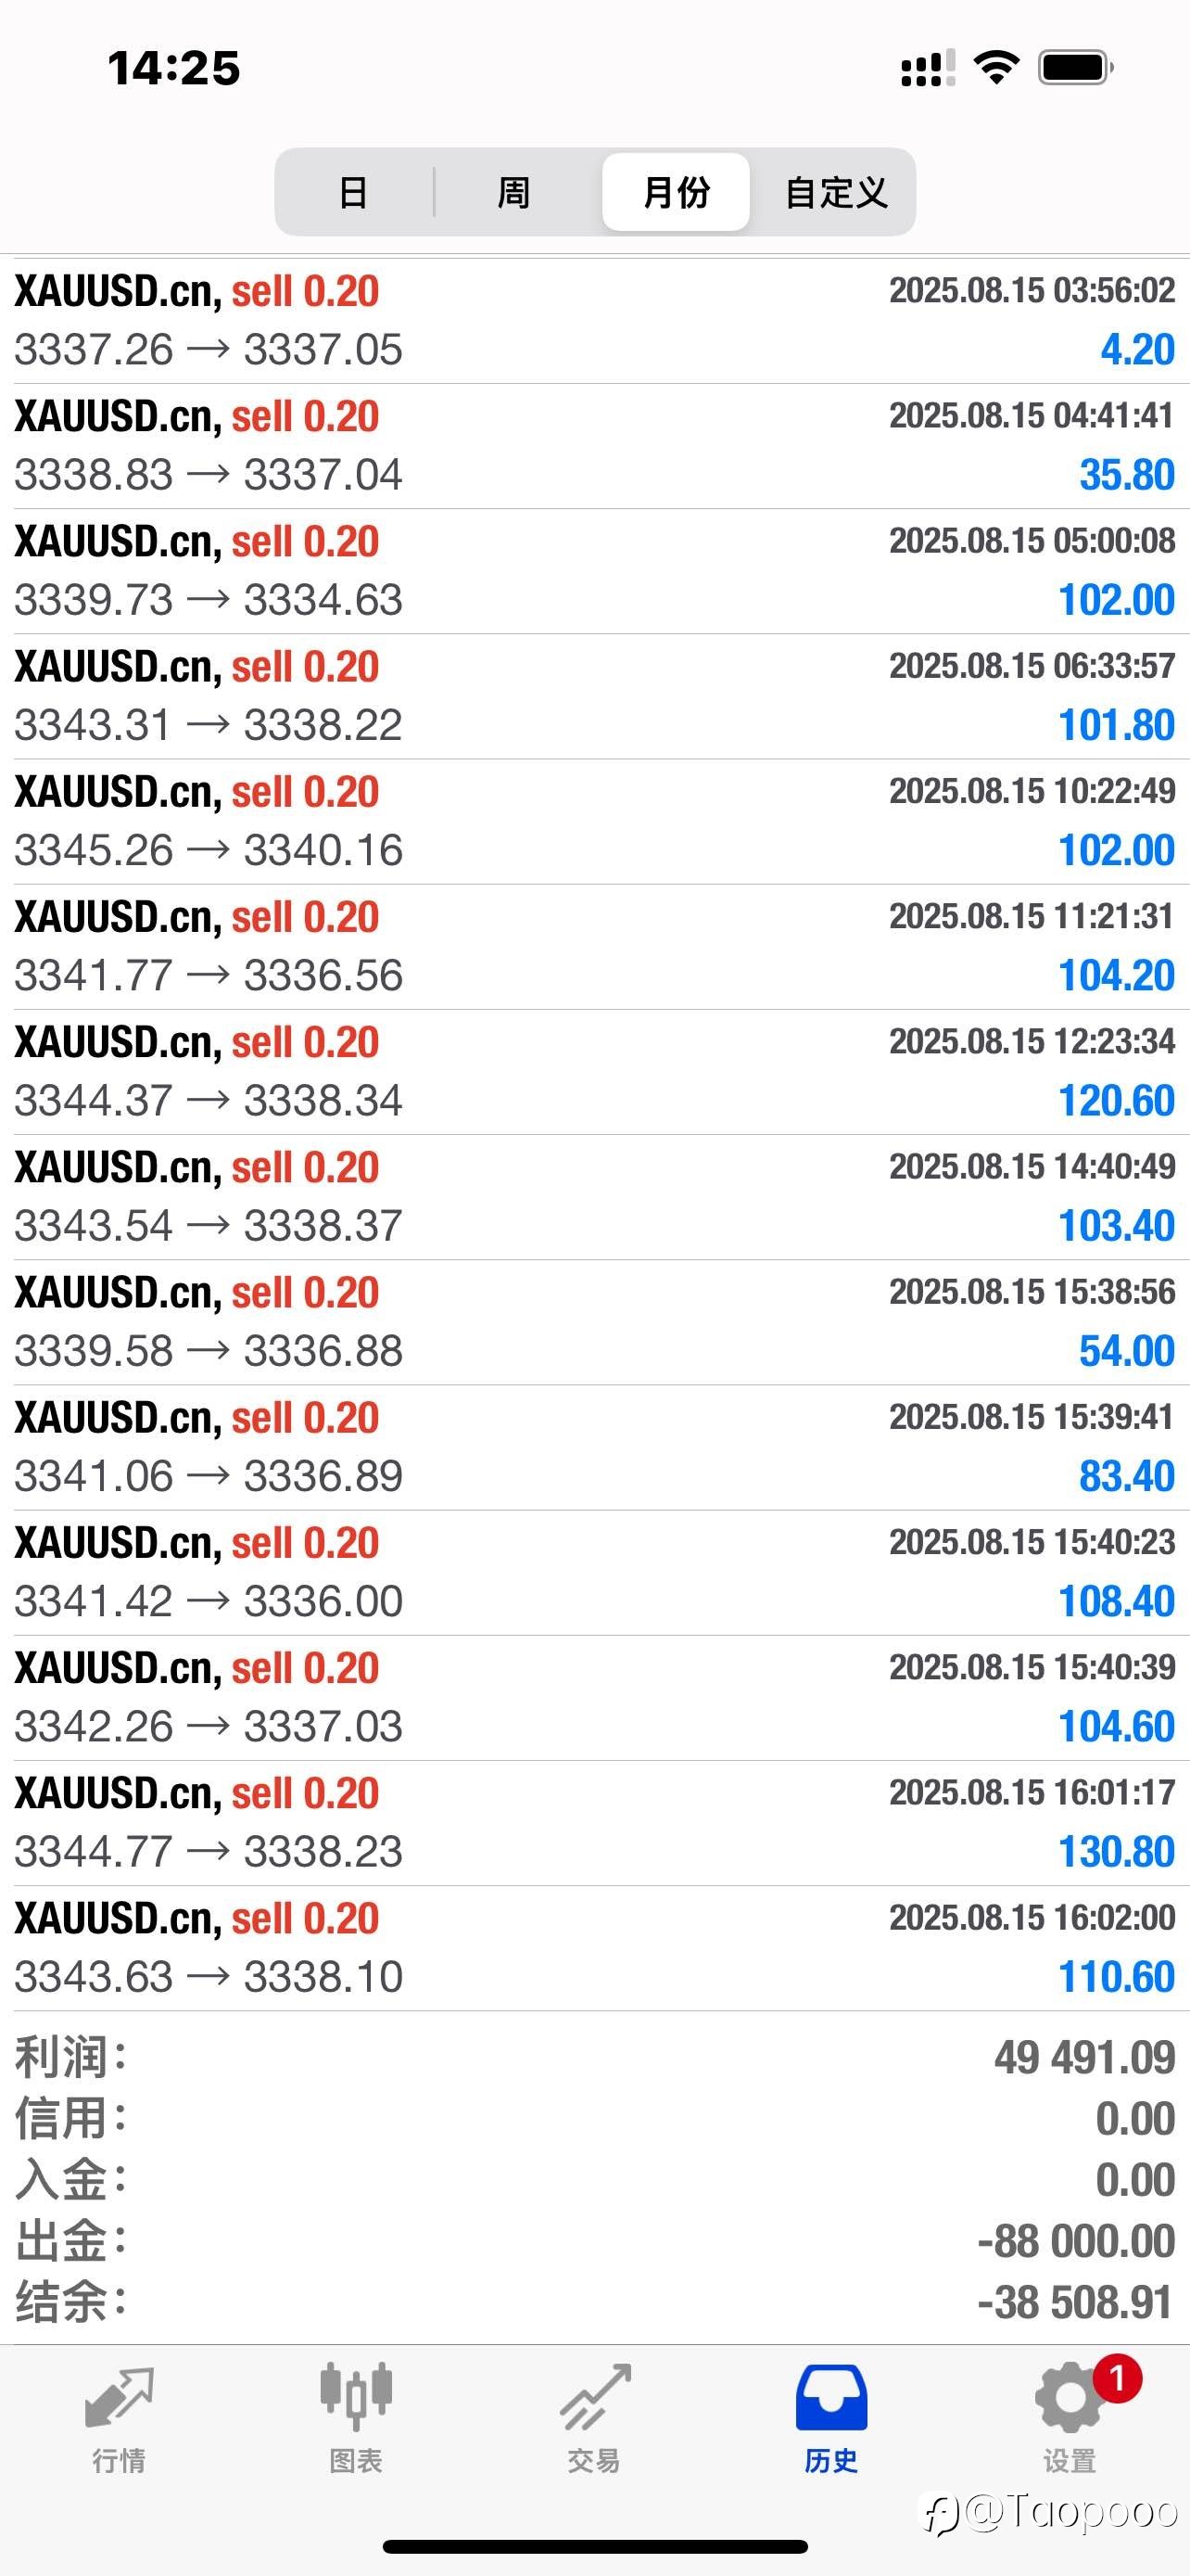Select the 历史 history tab icon

pyautogui.click(x=831, y=2397)
